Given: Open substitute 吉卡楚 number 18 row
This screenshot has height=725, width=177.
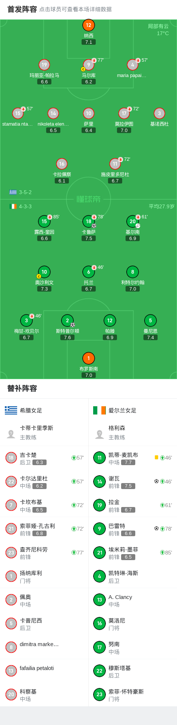Looking at the screenshot, I should coord(44,458).
